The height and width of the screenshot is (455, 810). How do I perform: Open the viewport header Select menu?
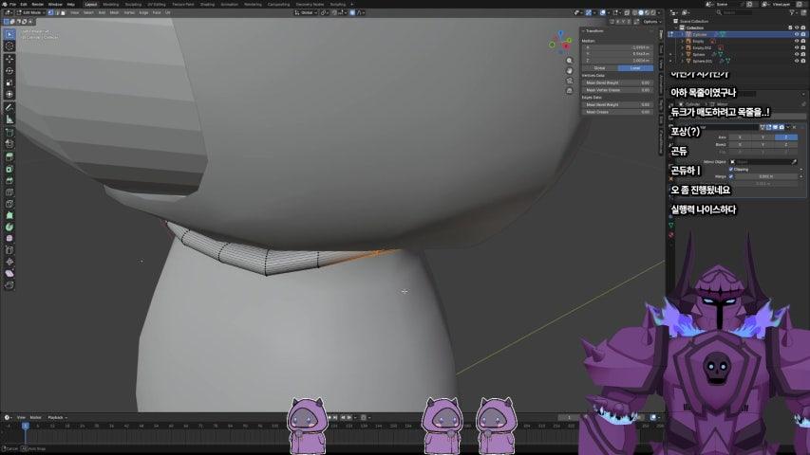(x=89, y=12)
